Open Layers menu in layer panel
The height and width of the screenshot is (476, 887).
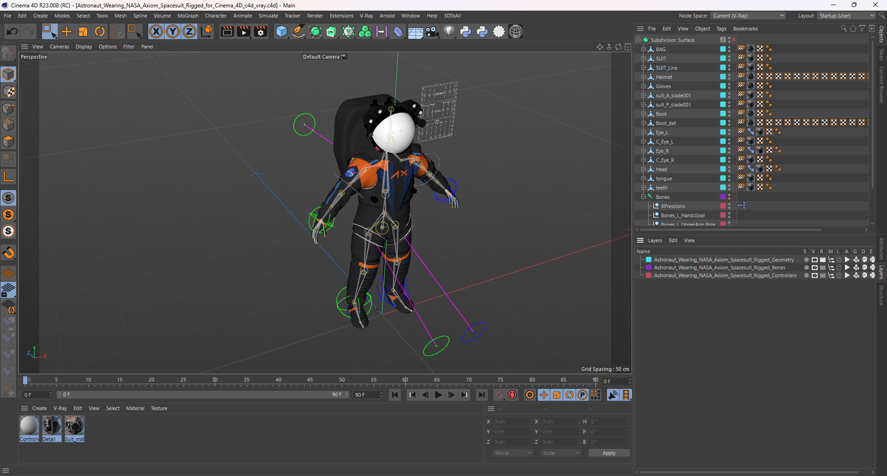pos(655,240)
